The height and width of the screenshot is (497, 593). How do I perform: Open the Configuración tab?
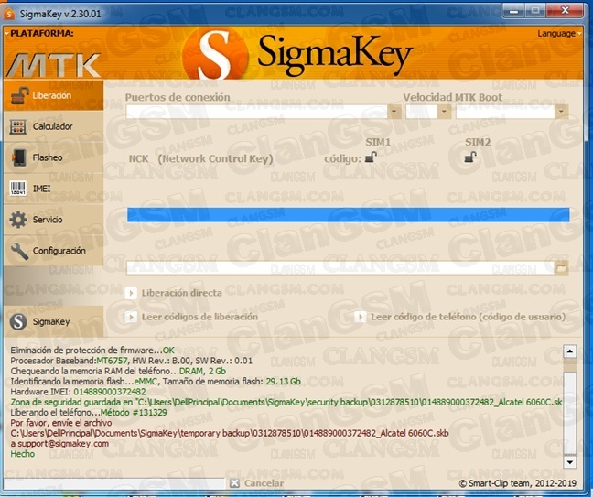53,251
